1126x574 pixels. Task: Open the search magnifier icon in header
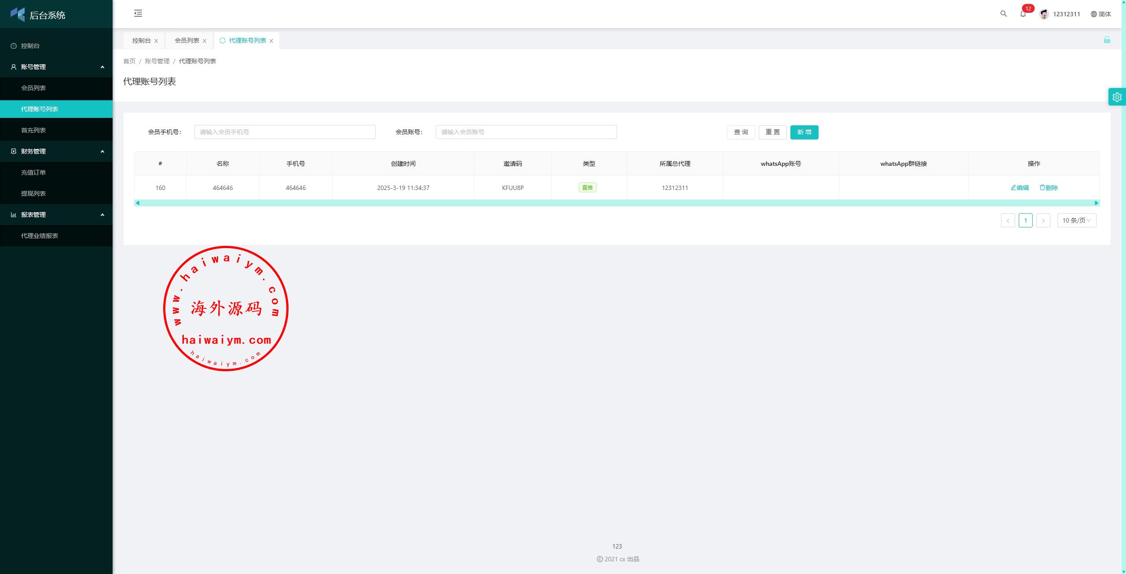(x=1003, y=14)
